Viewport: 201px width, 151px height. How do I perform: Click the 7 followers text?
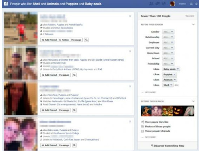[48, 34]
